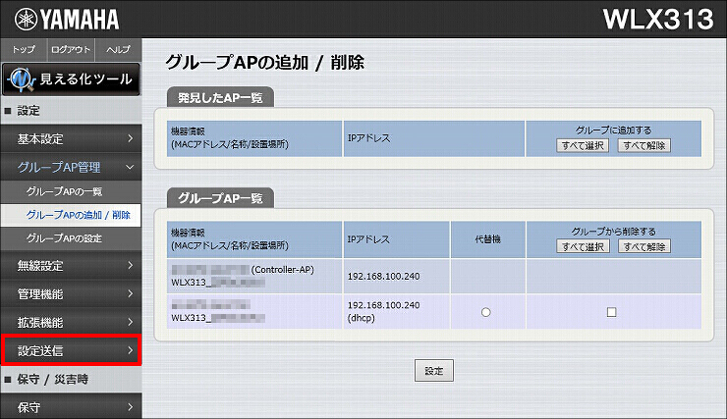This screenshot has width=727, height=419.
Task: Open the ヘルプ page
Action: 118,49
